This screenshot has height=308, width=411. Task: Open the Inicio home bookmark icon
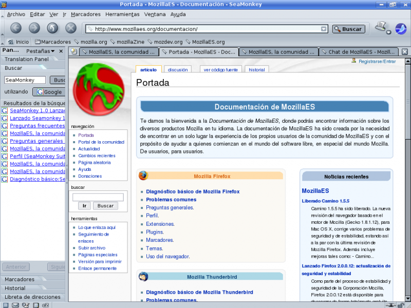[x=10, y=42]
